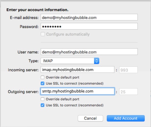This screenshot has height=127, width=151.
Task: Click the 'Incoming server:' label text
Action: coord(23,70)
